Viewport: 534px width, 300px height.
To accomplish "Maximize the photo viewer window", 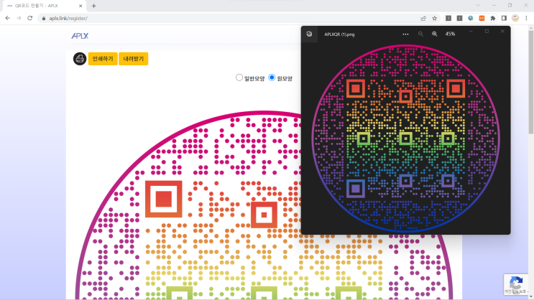I will click(487, 32).
